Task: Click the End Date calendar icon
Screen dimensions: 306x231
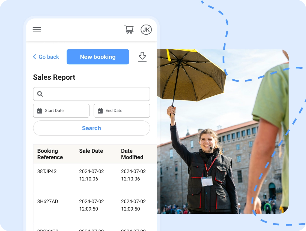Action: 100,111
